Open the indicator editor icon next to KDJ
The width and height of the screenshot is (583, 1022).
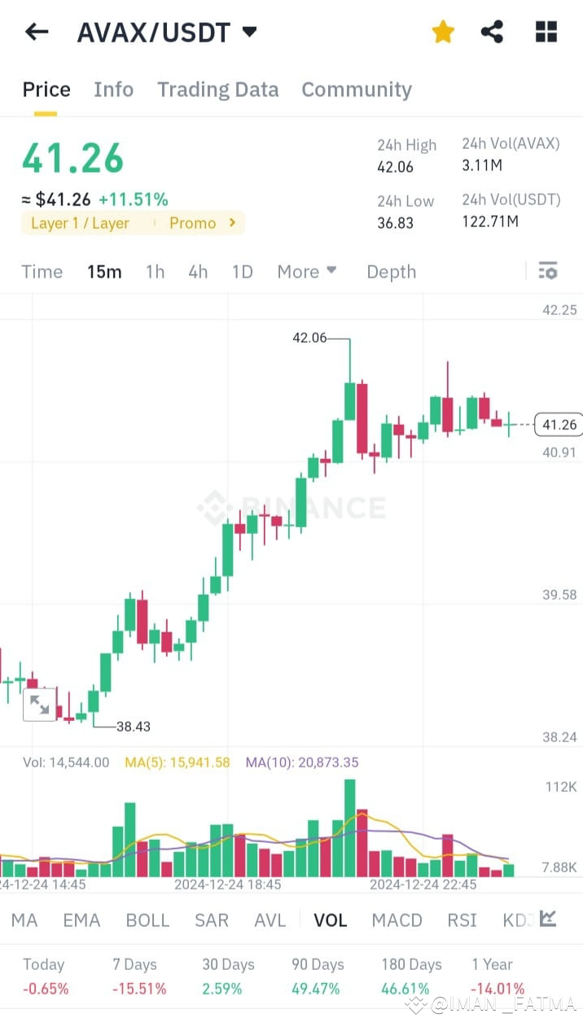click(x=547, y=919)
